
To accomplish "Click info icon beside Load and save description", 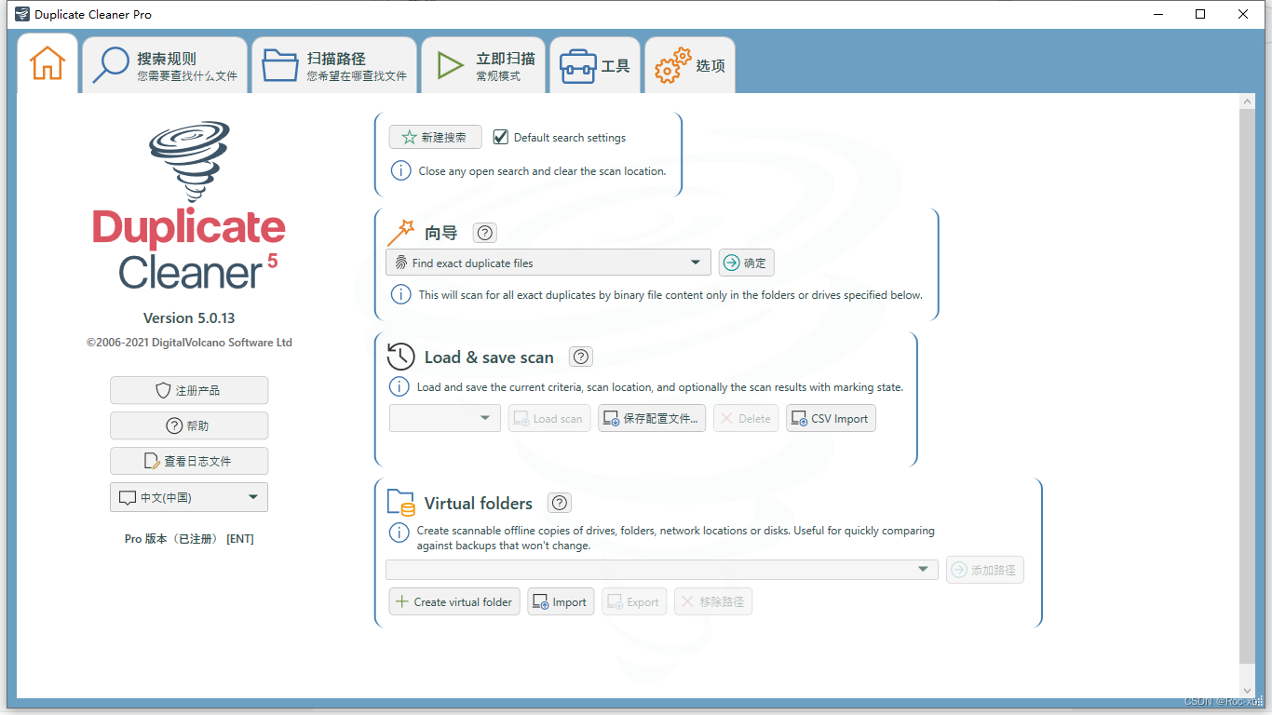I will pos(399,387).
